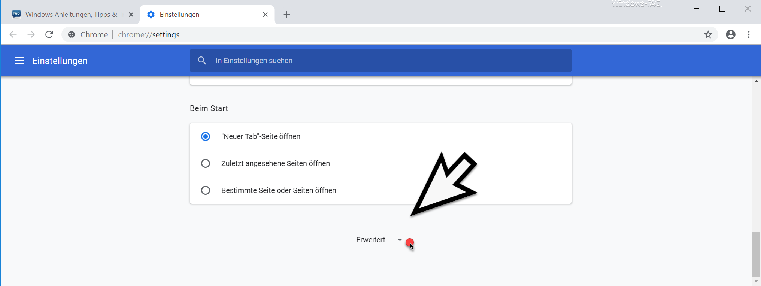Image resolution: width=761 pixels, height=286 pixels.
Task: Click the scrollbar down arrow
Action: point(756,281)
